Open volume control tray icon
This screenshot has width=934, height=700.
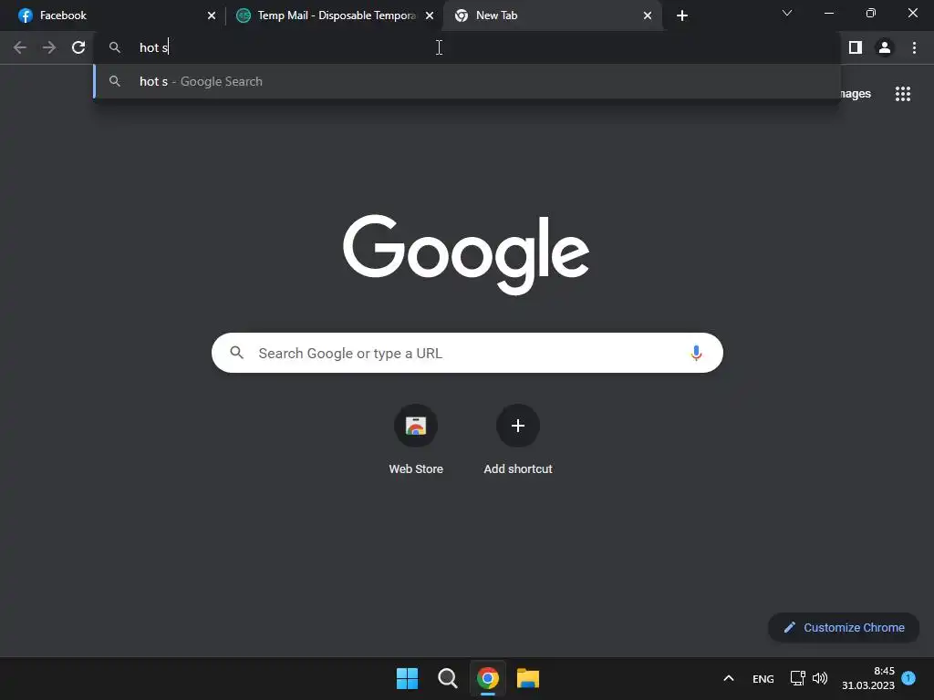point(820,678)
